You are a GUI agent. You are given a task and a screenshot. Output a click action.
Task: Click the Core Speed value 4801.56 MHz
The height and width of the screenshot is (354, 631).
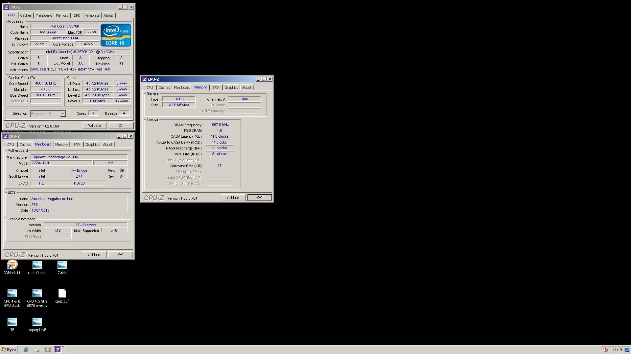(x=46, y=84)
